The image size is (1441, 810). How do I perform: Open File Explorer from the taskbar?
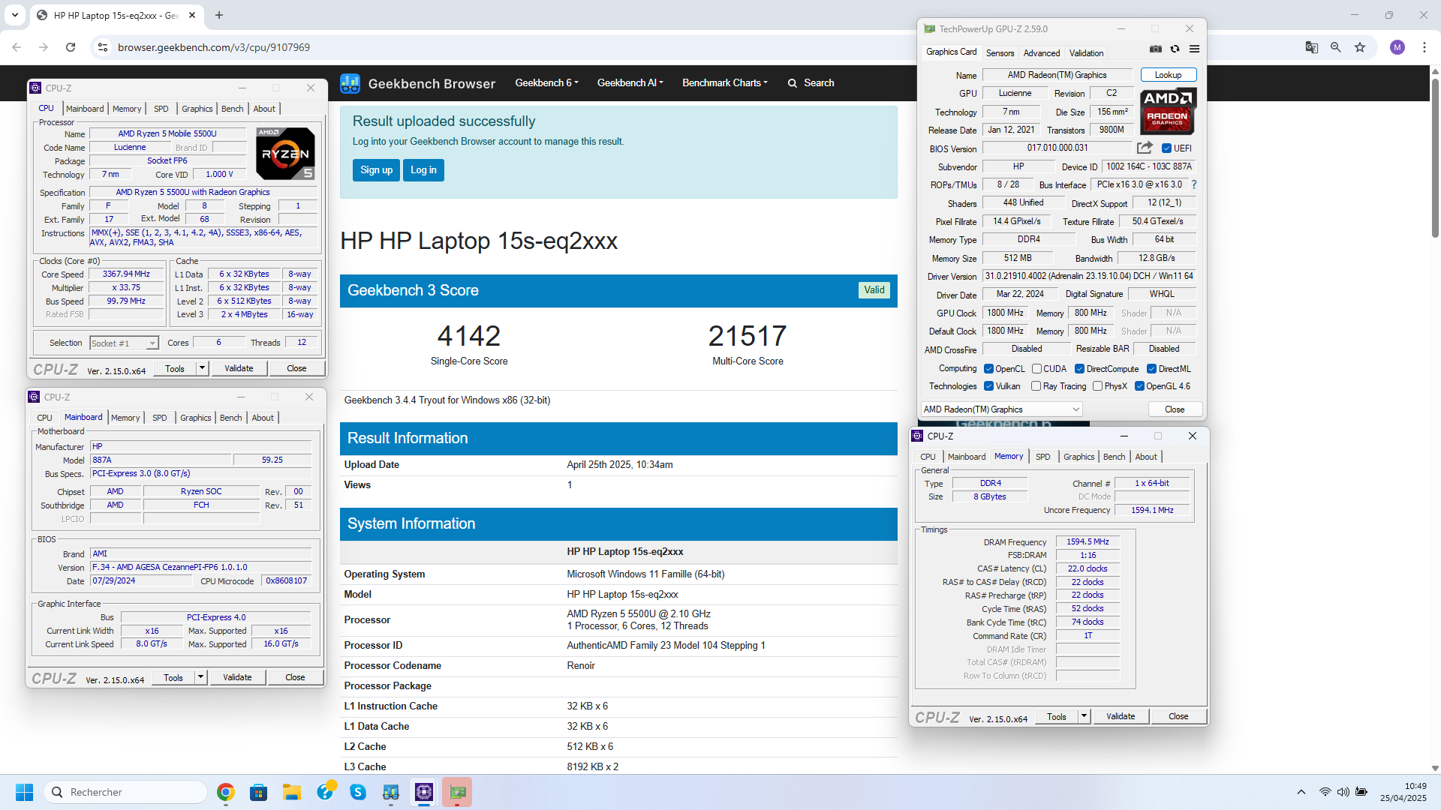(291, 792)
